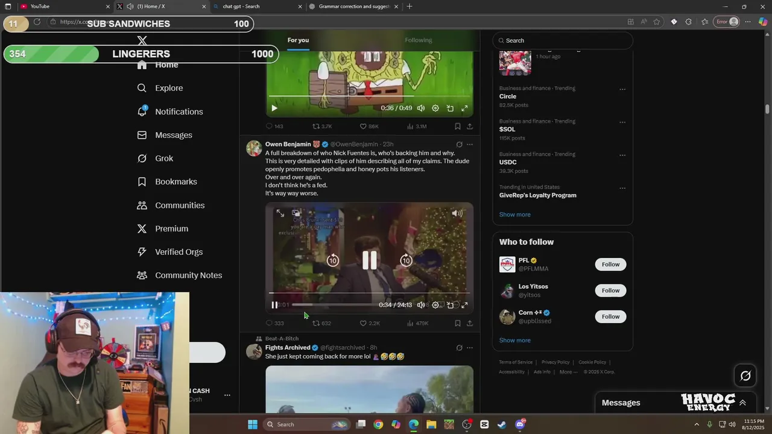Enter fullscreen on the SpongeBob video
The image size is (772, 434).
464,108
